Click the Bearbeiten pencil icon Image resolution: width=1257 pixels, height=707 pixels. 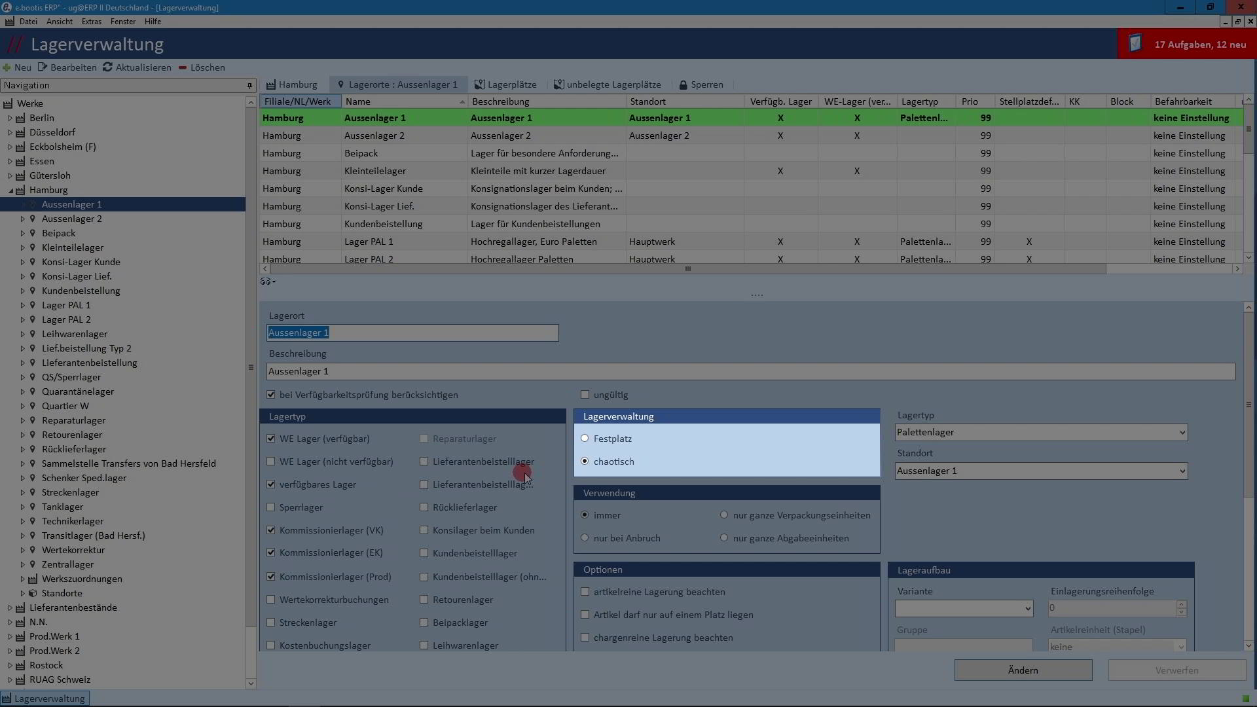[43, 67]
